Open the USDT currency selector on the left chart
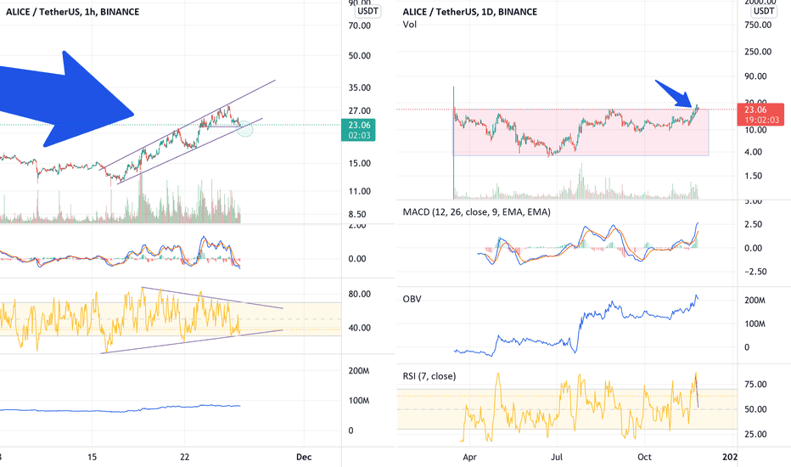 [x=367, y=11]
